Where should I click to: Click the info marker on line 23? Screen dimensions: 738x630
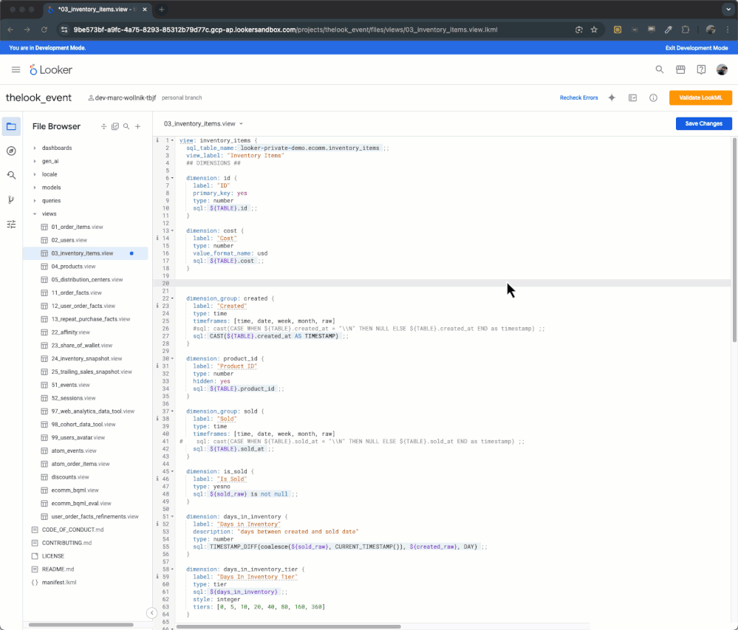click(x=157, y=306)
